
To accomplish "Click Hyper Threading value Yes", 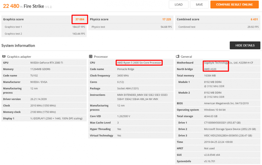I will tap(119, 129).
